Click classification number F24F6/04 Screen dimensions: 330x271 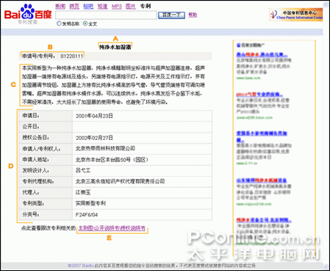(x=87, y=215)
